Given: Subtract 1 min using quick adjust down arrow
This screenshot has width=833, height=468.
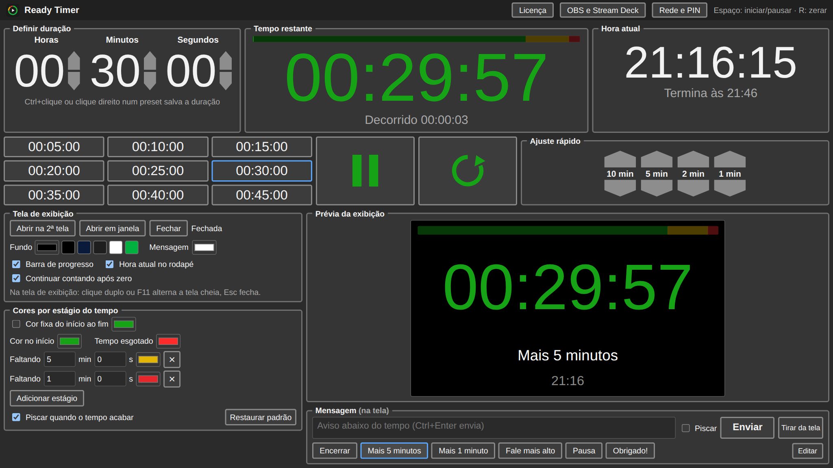Looking at the screenshot, I should click(x=730, y=188).
